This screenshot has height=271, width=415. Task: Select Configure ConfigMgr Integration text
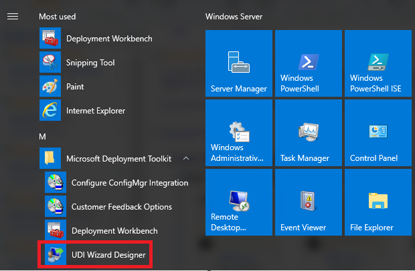coord(130,183)
